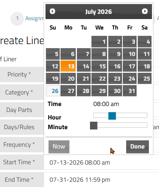The width and height of the screenshot is (159, 187).
Task: Pick July 26 in the calendar
Action: click(53, 91)
